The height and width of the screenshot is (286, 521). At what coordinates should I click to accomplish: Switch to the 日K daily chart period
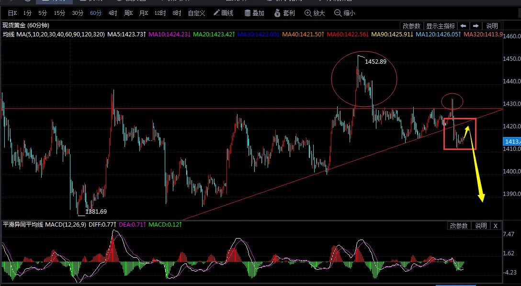[12, 13]
